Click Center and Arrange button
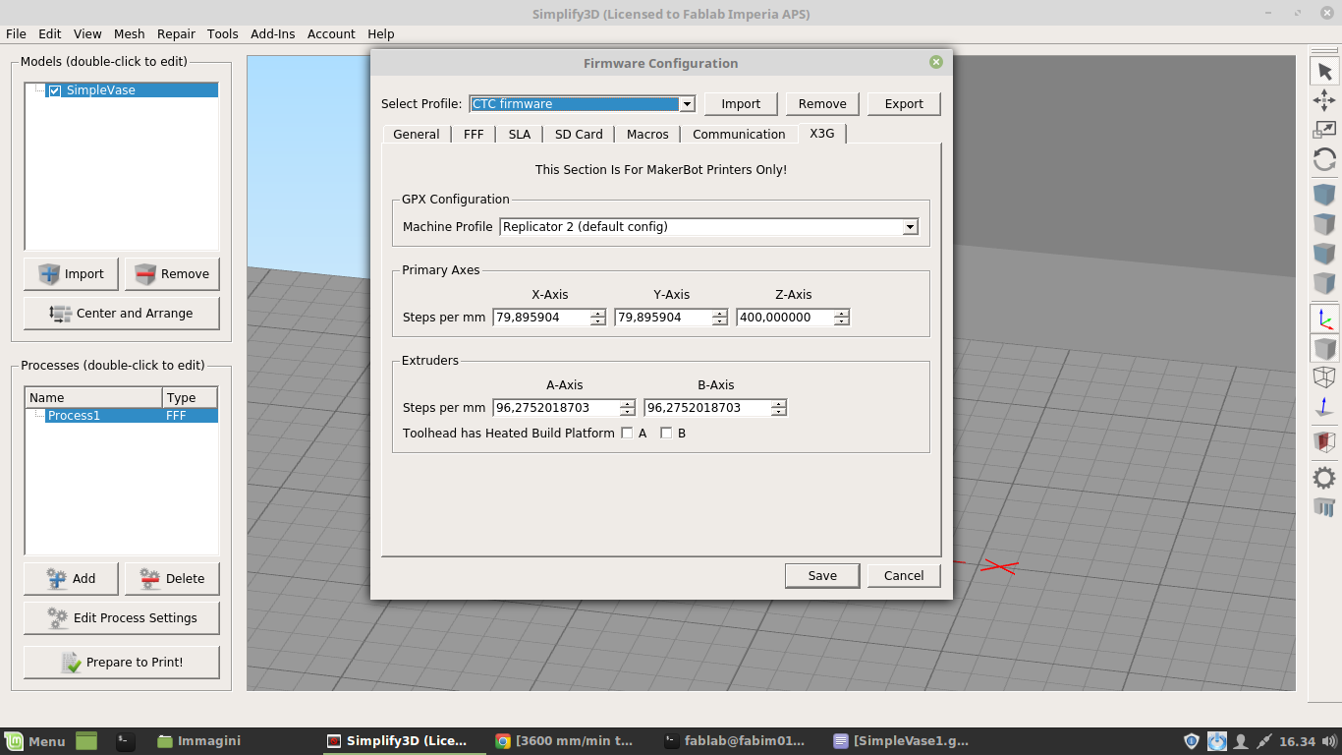The image size is (1342, 755). (x=122, y=314)
